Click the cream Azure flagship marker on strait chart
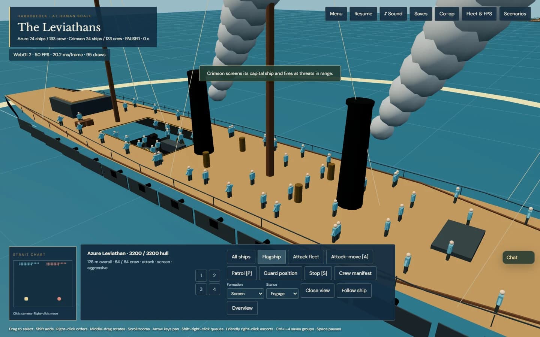 (26, 299)
